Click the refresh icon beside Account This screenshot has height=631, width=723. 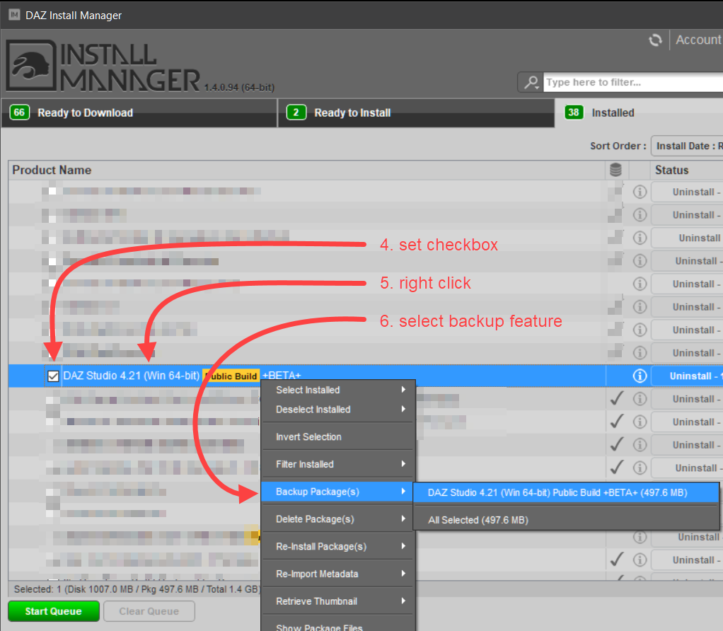[x=655, y=40]
